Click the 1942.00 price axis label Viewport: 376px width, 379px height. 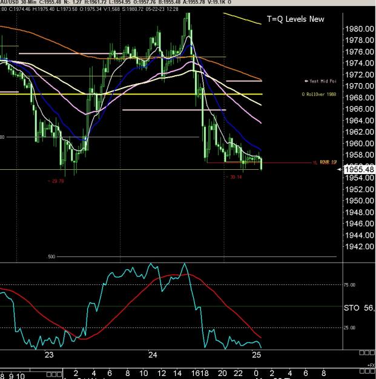click(360, 247)
